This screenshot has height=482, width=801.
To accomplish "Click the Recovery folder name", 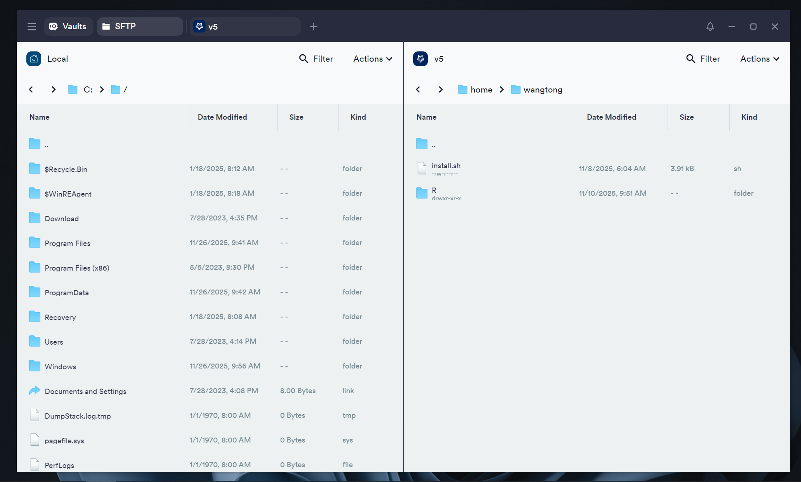I will point(61,317).
